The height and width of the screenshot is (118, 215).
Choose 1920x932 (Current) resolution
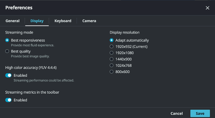tap(112, 47)
